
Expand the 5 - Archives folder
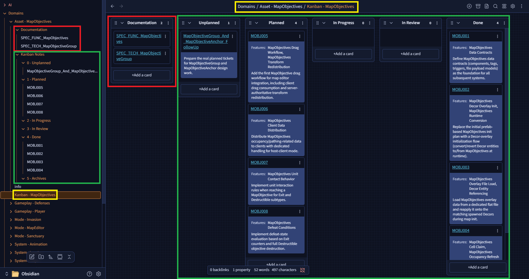pyautogui.click(x=23, y=179)
